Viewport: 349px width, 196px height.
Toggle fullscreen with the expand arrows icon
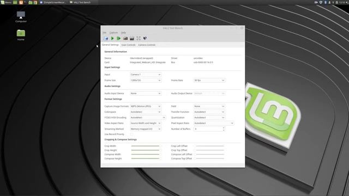[139, 39]
